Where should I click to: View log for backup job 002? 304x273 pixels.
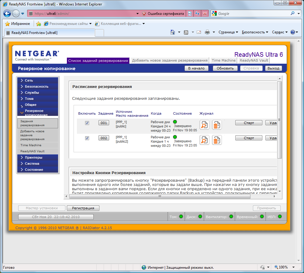[204, 140]
